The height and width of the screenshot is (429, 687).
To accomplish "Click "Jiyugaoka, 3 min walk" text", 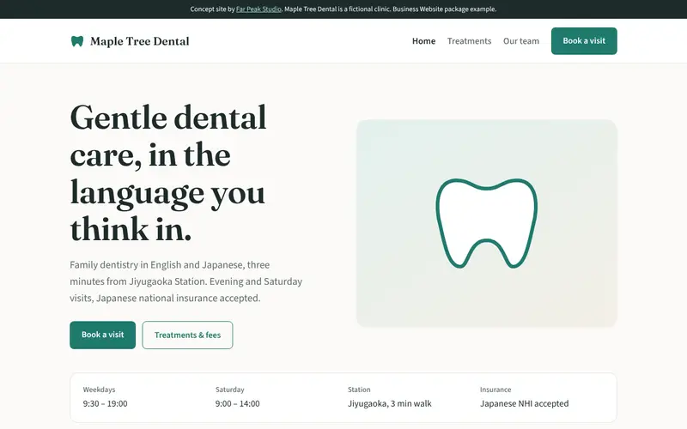I will 390,403.
